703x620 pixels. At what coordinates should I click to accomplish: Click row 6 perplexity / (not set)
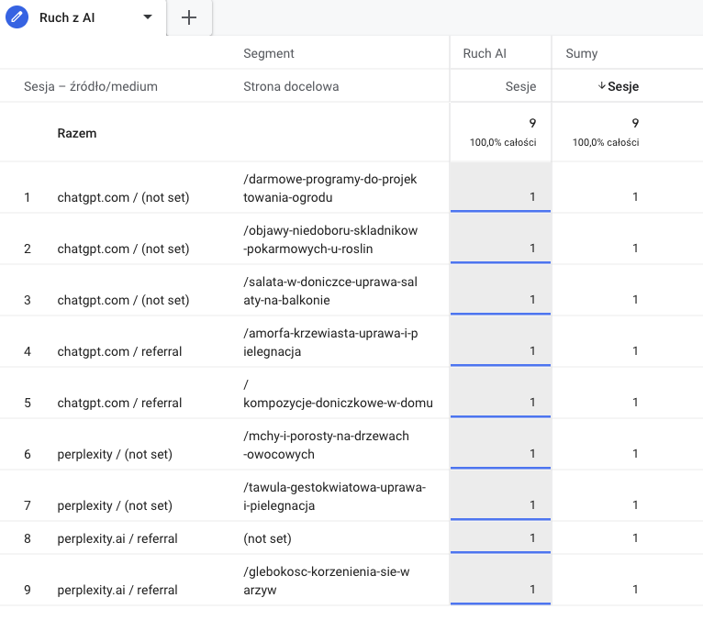[x=115, y=454]
